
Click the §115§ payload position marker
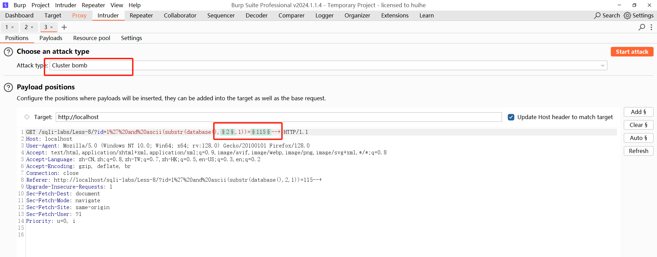[261, 132]
